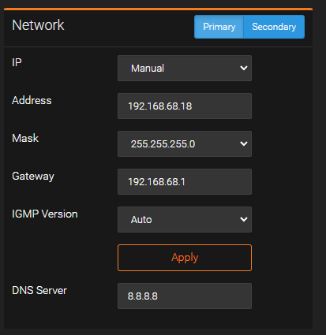Click the IGMP Version label
This screenshot has width=326, height=335.
click(45, 214)
